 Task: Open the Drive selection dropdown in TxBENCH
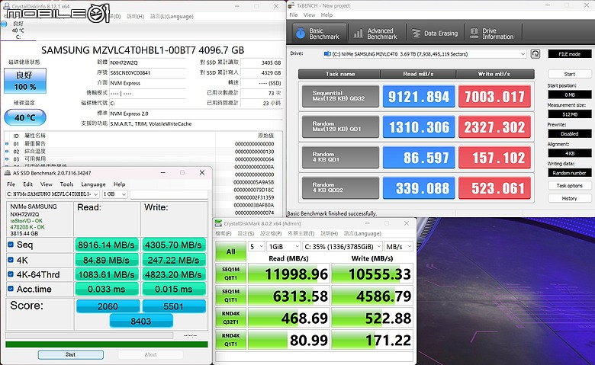tap(425, 54)
